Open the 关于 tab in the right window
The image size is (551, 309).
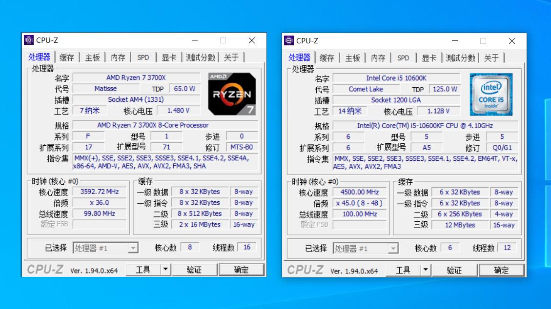tap(491, 58)
